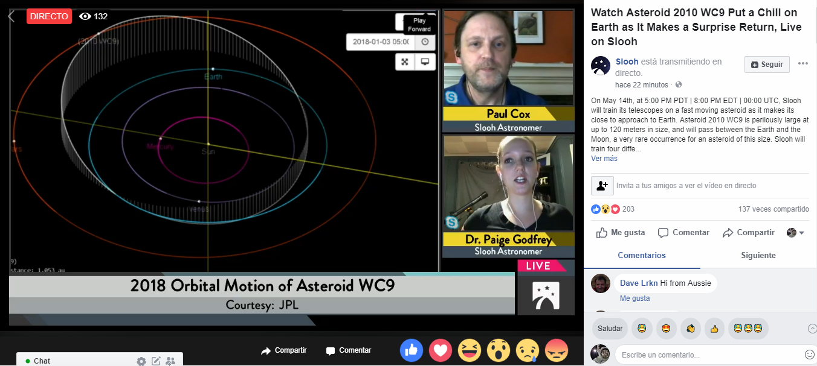Go back using the top-left arrow

(11, 17)
